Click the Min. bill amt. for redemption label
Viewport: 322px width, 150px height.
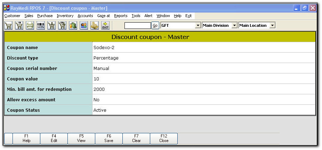[x=39, y=89]
